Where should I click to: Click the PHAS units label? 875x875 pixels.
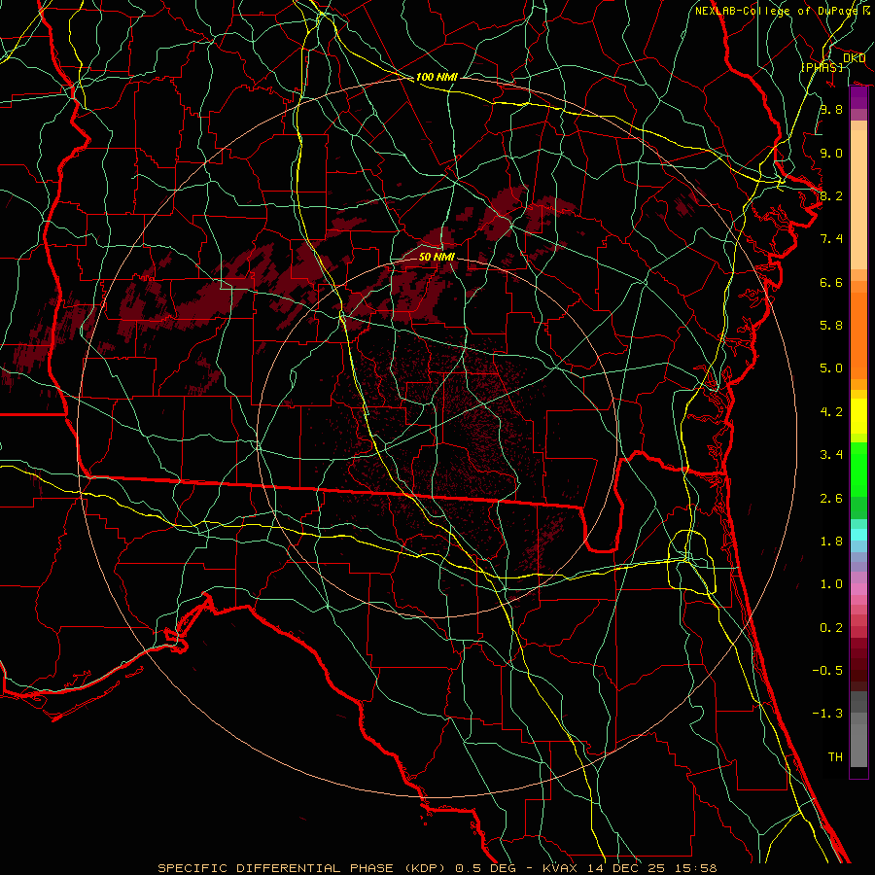tap(822, 67)
